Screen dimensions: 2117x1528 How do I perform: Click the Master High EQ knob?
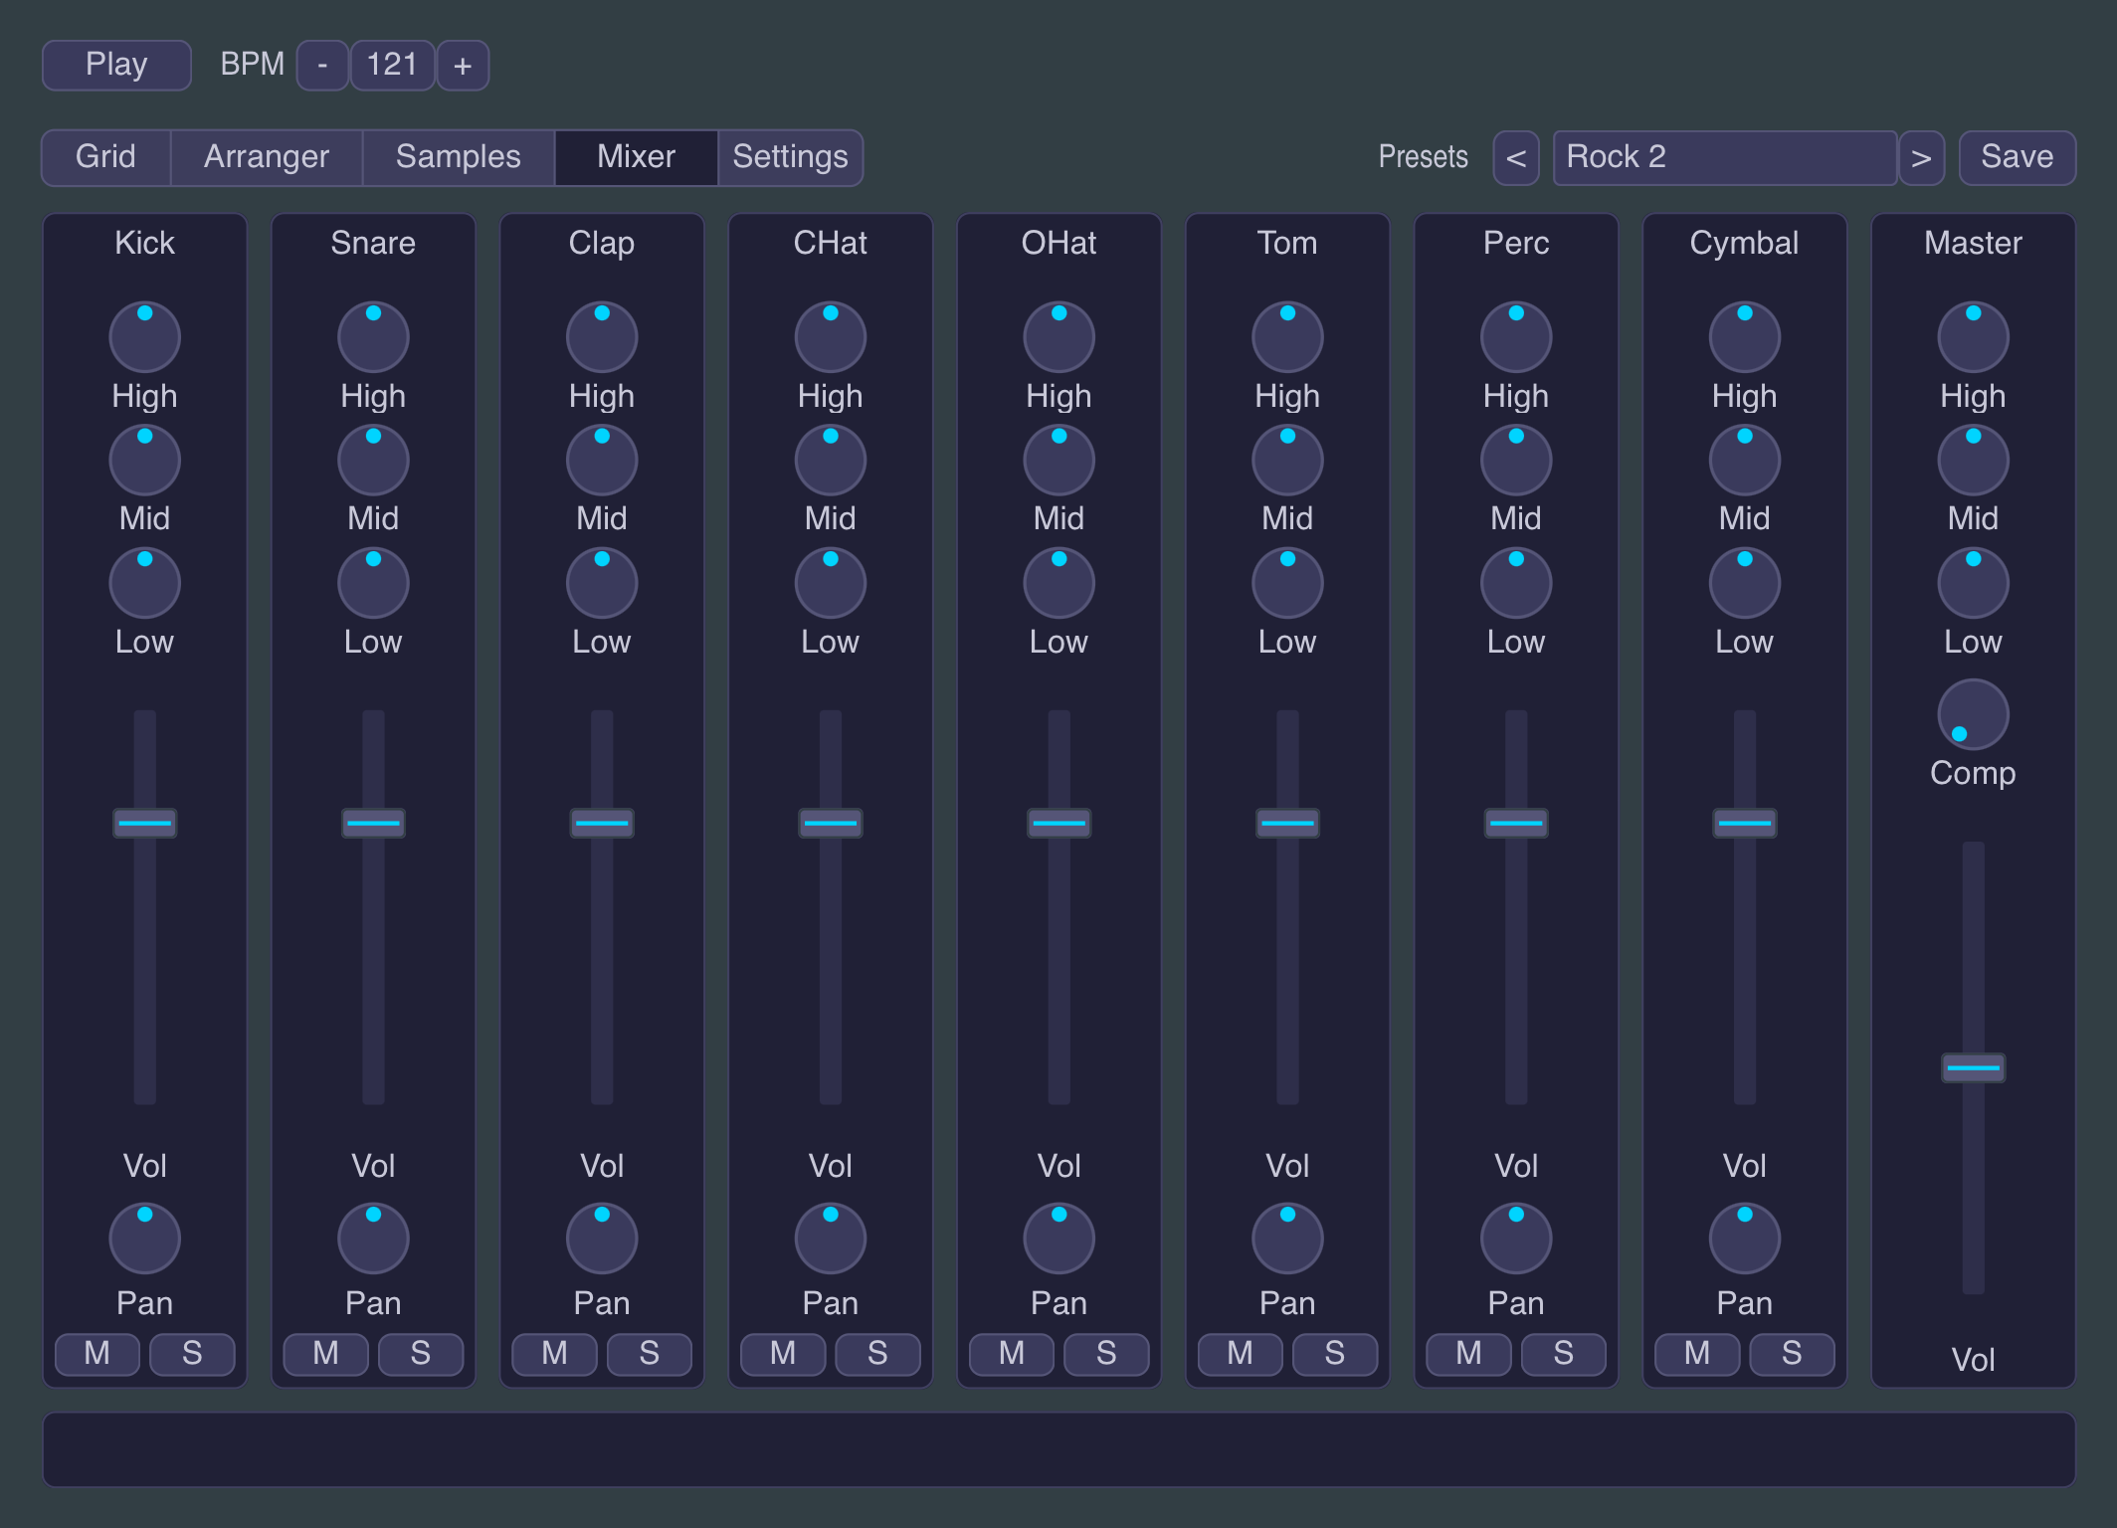(1974, 337)
